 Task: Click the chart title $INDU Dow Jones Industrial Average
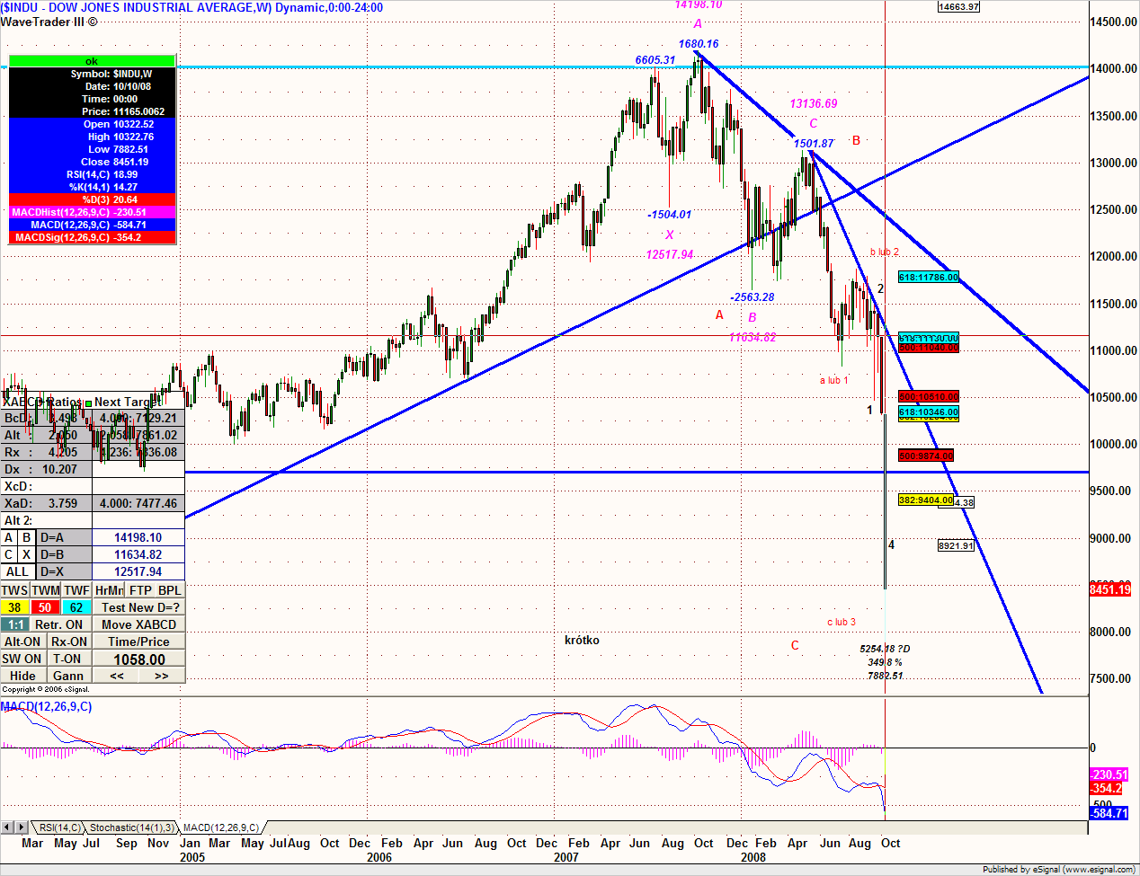click(x=191, y=7)
